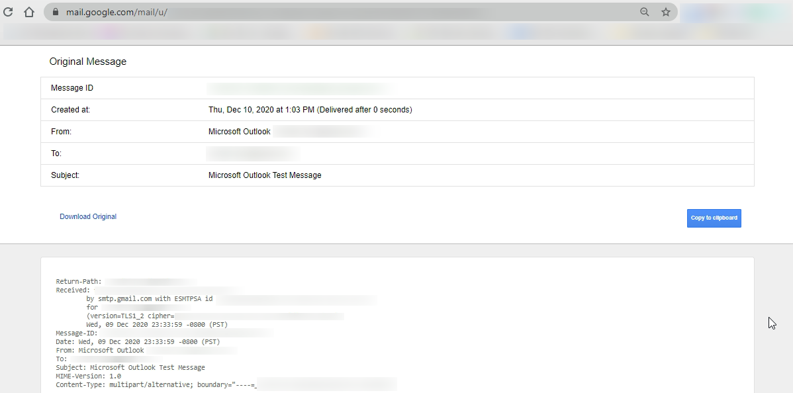Select the Subject row in the message table
793x393 pixels.
pyautogui.click(x=397, y=175)
